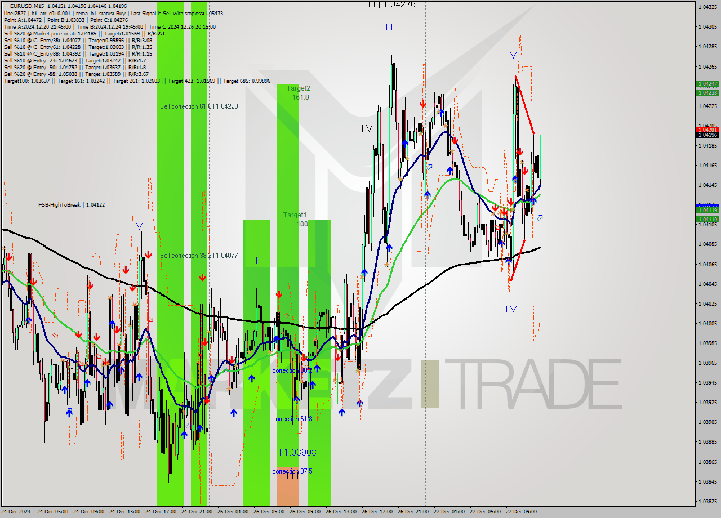This screenshot has width=721, height=518.
Task: Click the 'I I I 1.04276' wave label at top
Action: [391, 5]
